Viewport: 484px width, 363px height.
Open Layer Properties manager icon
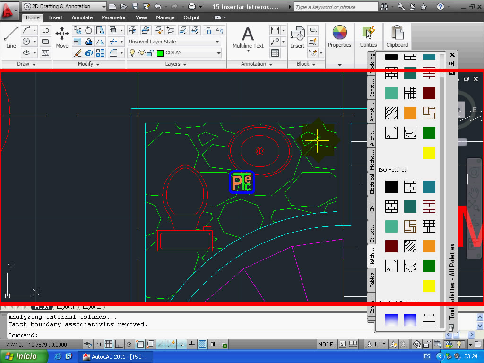click(133, 30)
